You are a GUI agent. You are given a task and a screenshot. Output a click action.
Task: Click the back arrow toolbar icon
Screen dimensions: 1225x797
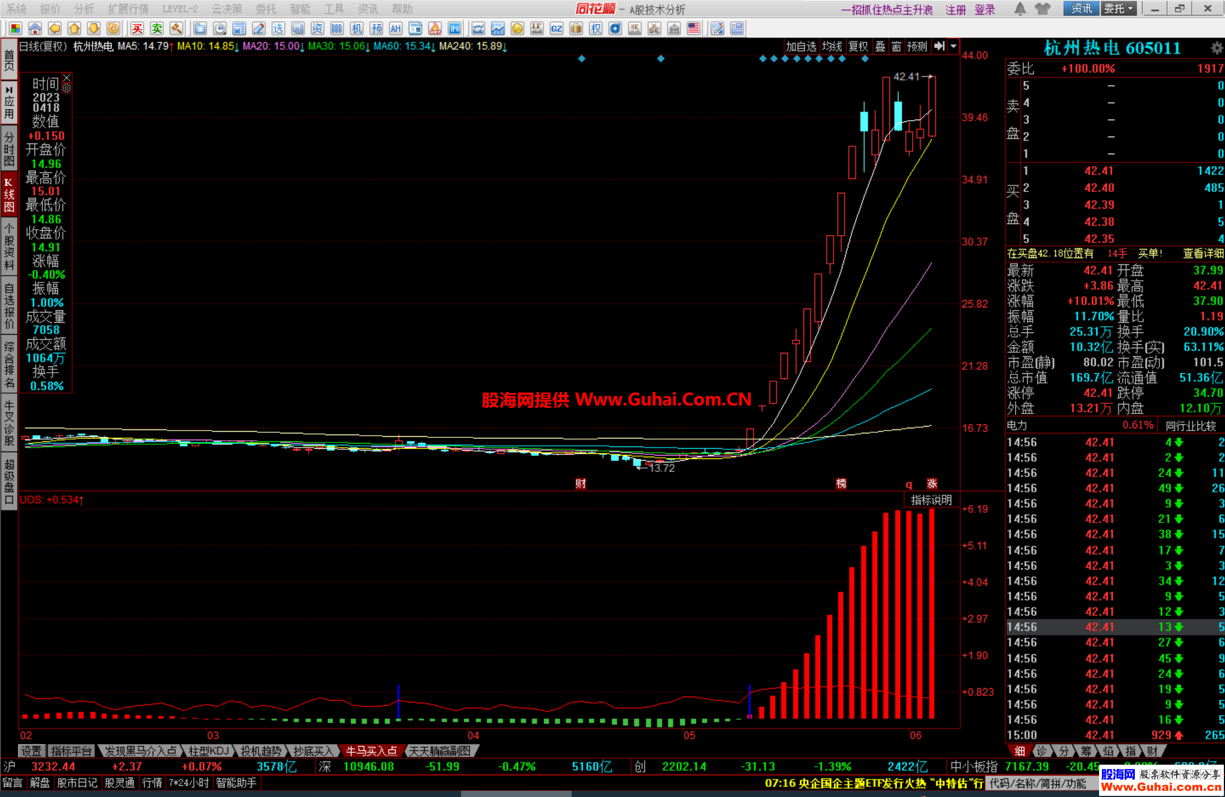point(54,28)
